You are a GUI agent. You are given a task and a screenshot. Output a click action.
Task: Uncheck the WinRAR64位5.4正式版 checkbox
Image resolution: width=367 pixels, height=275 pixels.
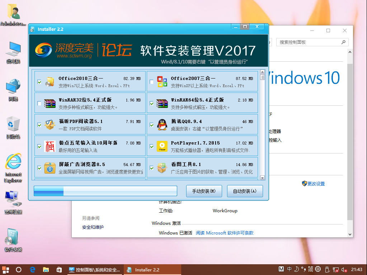coord(152,103)
